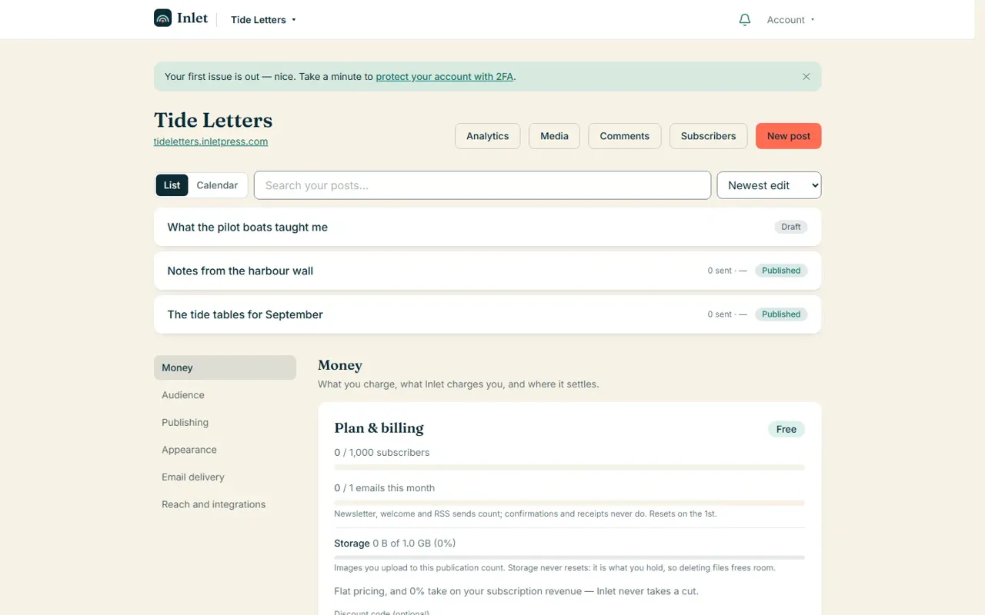
Task: Click the Analytics button
Action: (x=487, y=136)
